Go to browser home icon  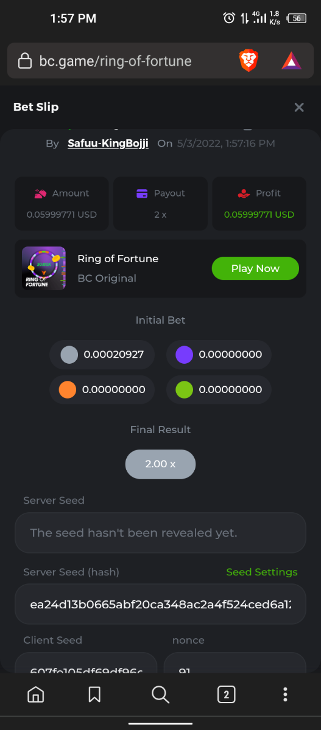(x=36, y=694)
